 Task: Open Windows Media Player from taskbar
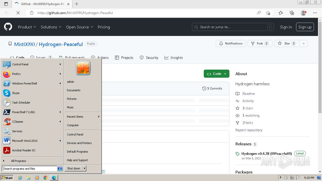37,178
